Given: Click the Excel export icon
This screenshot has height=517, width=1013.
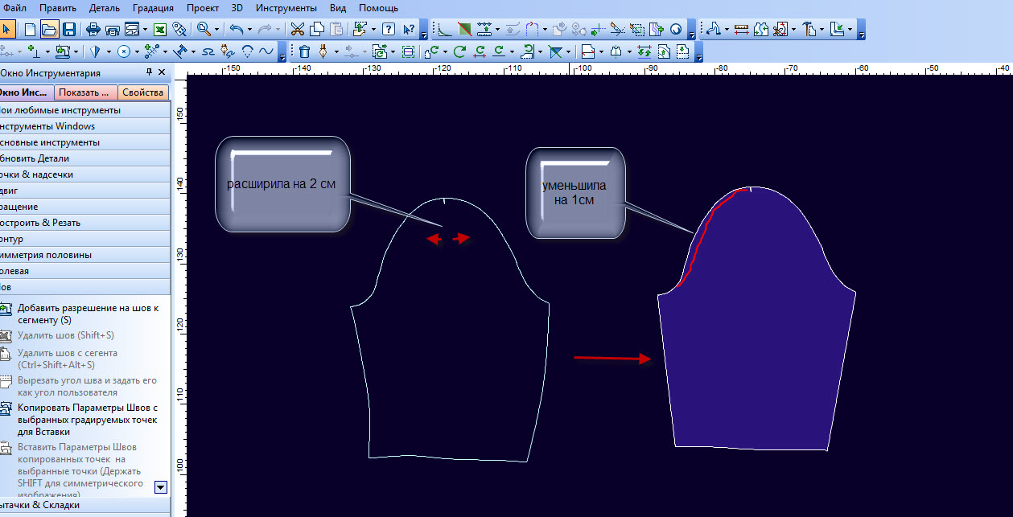Looking at the screenshot, I should (160, 30).
